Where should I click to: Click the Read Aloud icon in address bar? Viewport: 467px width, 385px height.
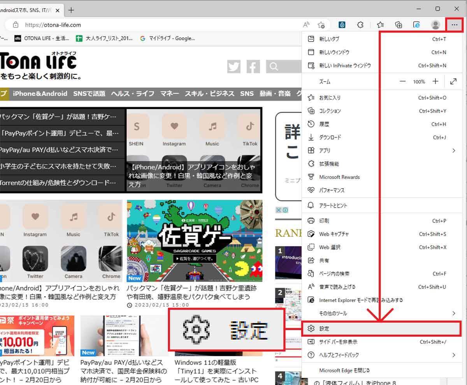(306, 25)
